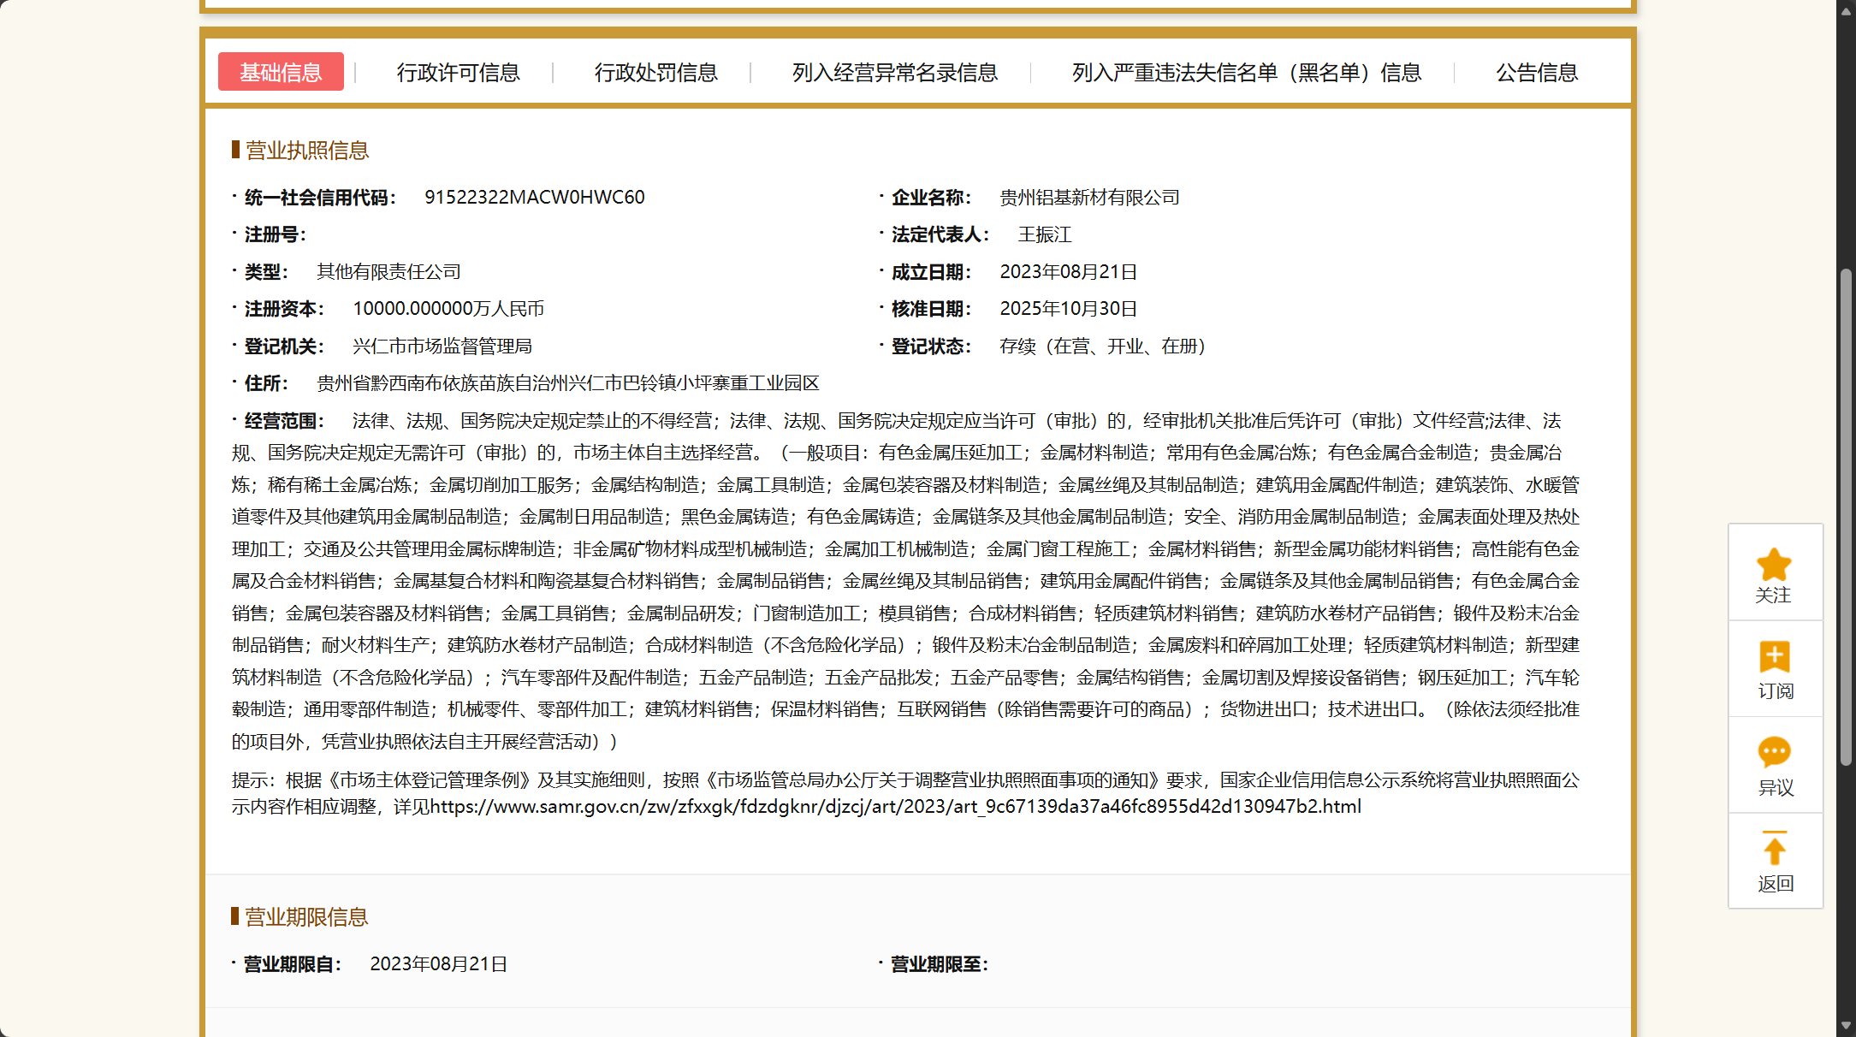
Task: Click the 订阅 bookmark plus icon
Action: pyautogui.click(x=1774, y=656)
